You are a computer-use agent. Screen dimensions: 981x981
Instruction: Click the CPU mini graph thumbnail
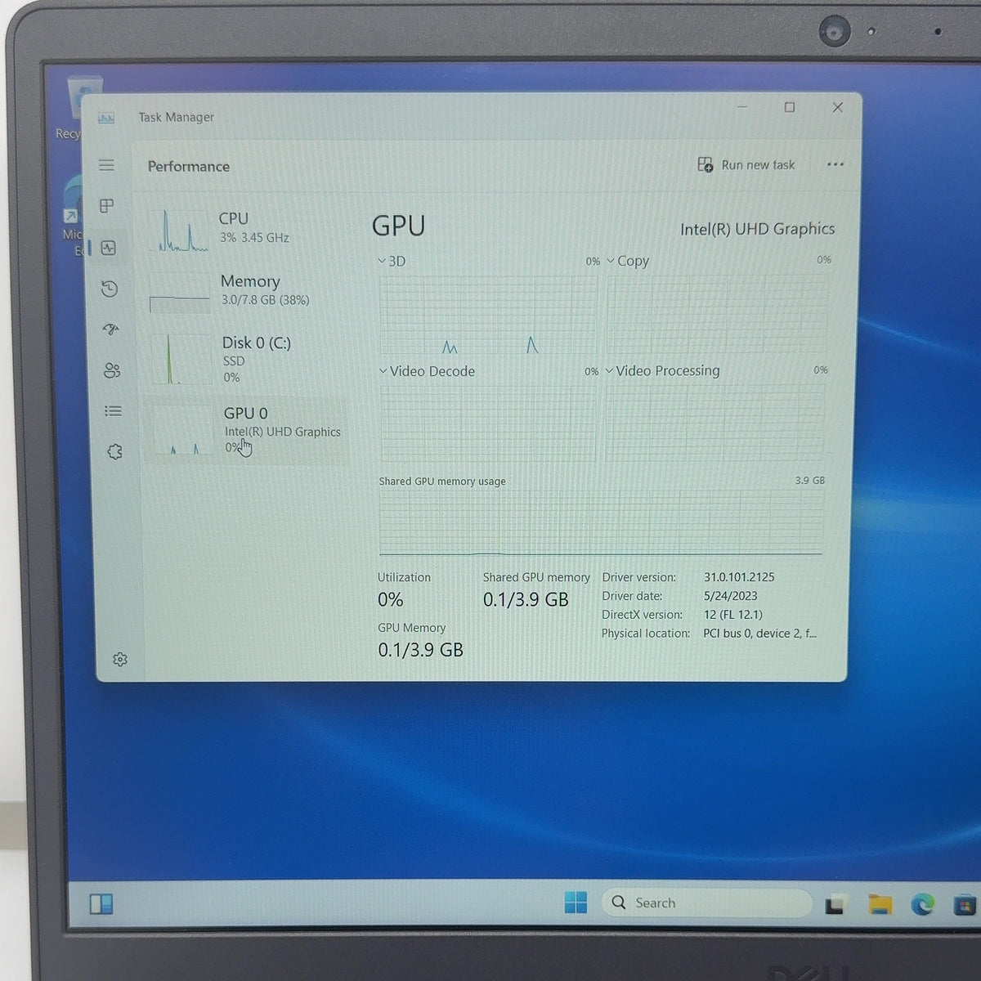[x=178, y=230]
